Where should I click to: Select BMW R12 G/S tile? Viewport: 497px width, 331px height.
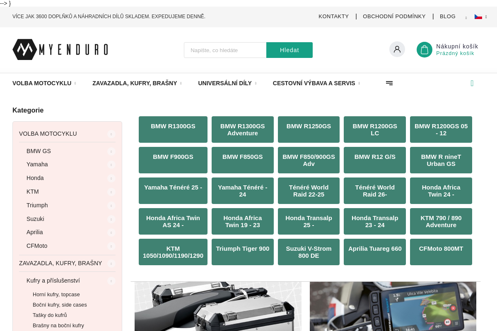click(375, 160)
